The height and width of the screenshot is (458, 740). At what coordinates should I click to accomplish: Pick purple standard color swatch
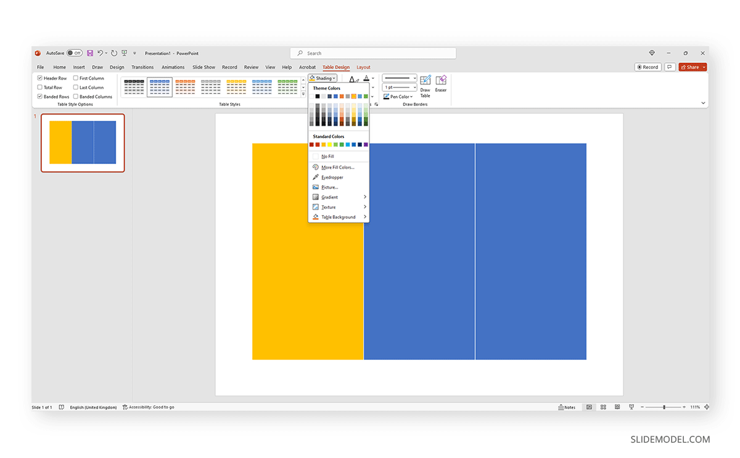(366, 145)
